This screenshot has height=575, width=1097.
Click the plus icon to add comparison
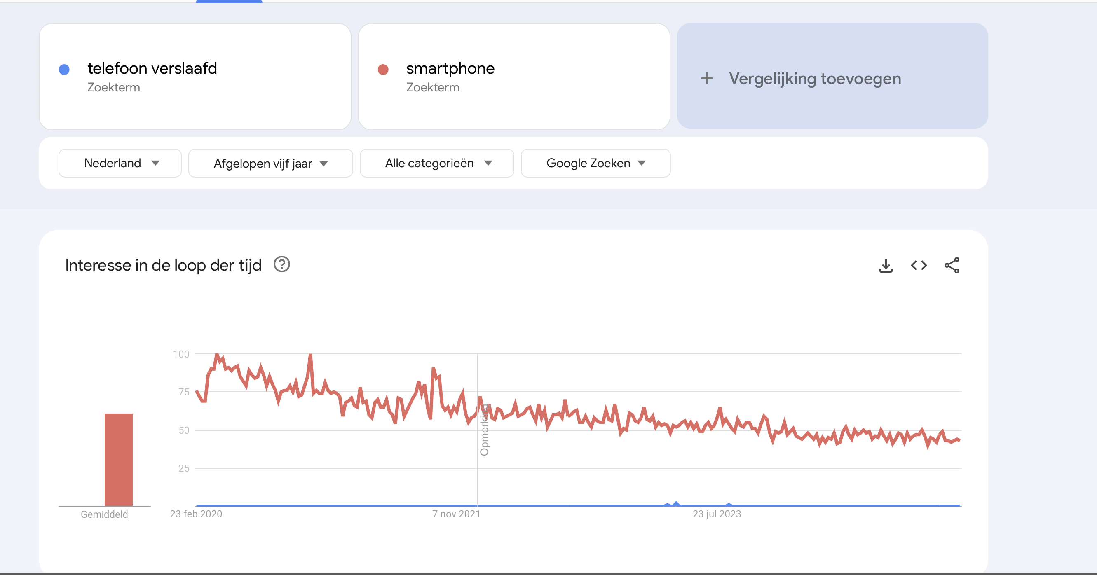click(x=707, y=78)
